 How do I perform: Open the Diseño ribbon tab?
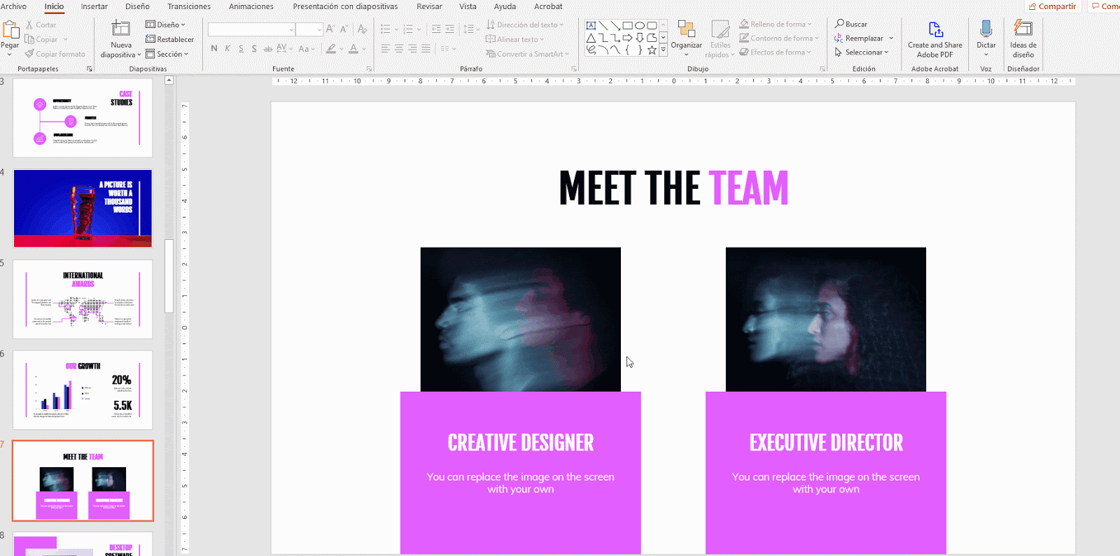coord(137,6)
